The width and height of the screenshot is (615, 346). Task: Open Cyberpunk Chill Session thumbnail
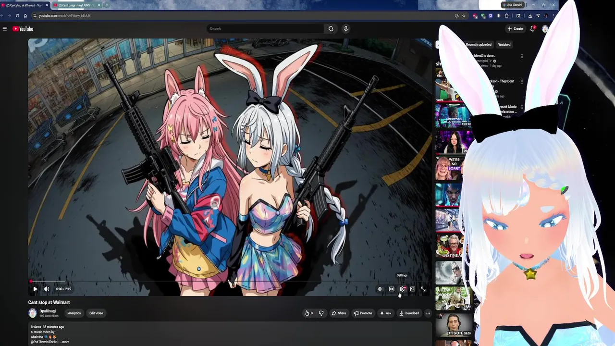tap(454, 115)
